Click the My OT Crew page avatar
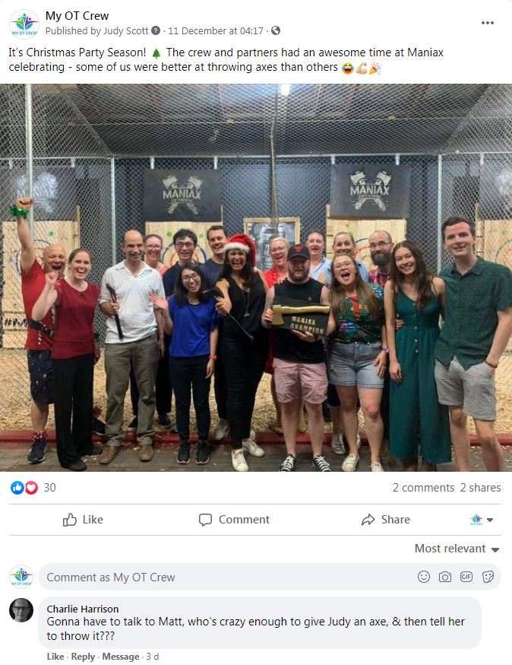 point(24,24)
